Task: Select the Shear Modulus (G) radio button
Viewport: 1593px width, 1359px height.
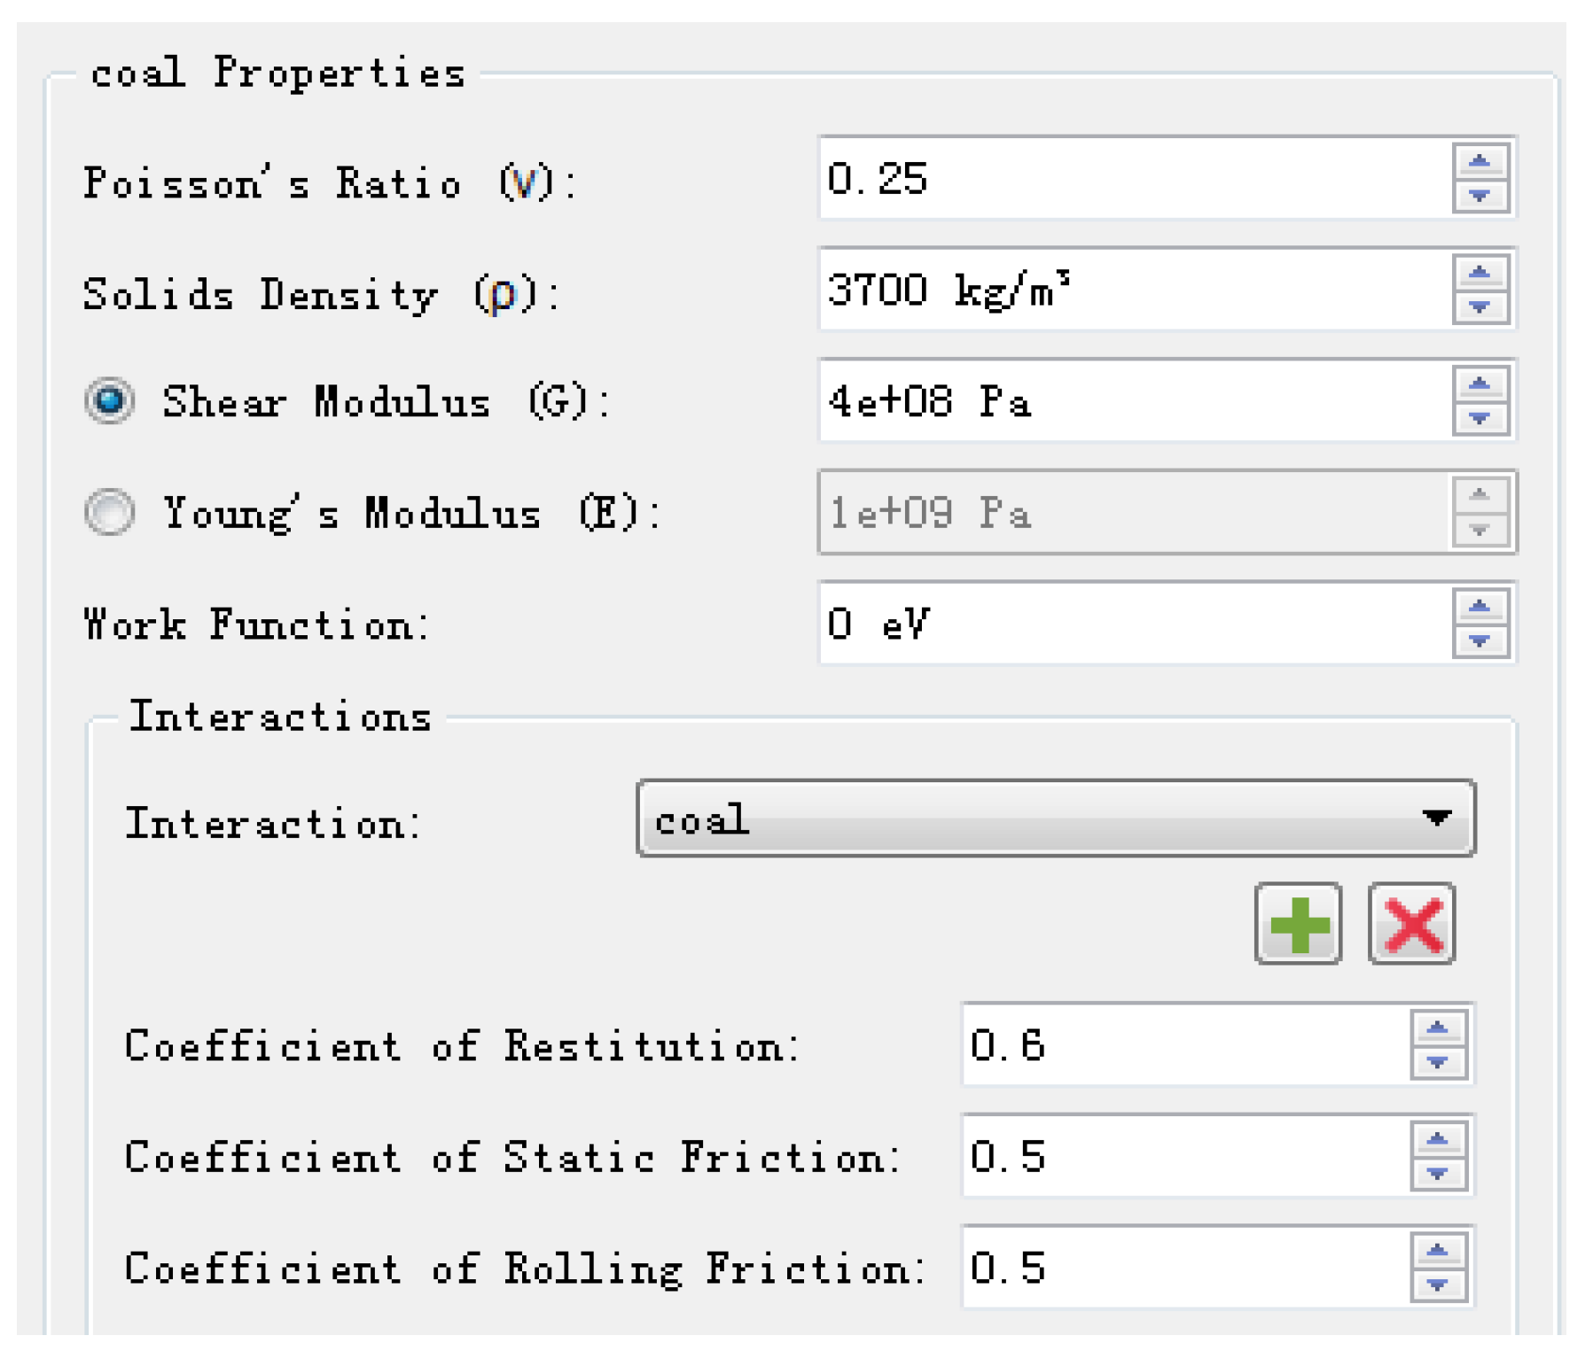Action: 110,400
